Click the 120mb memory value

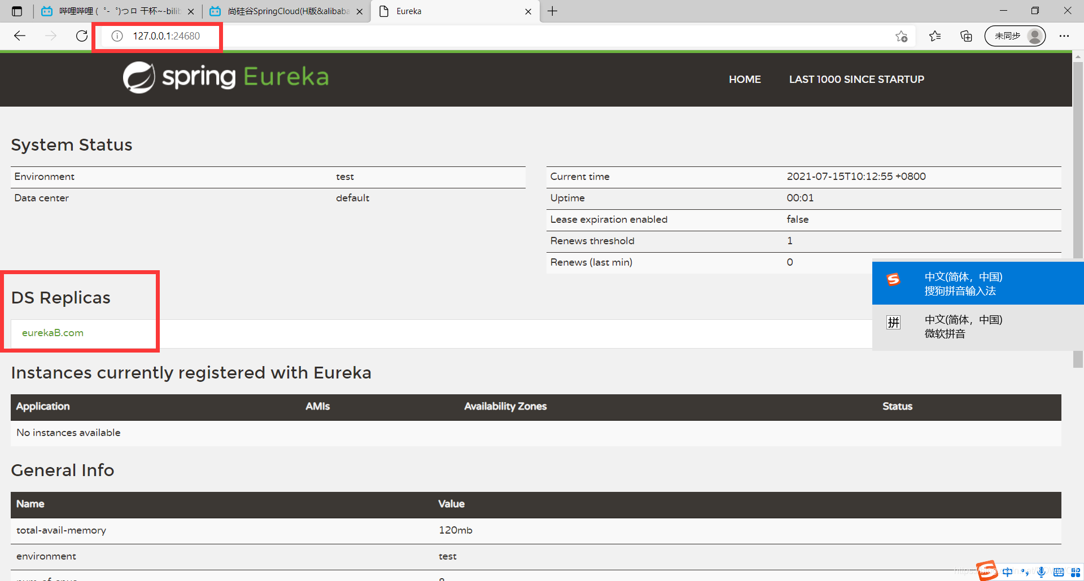[455, 530]
